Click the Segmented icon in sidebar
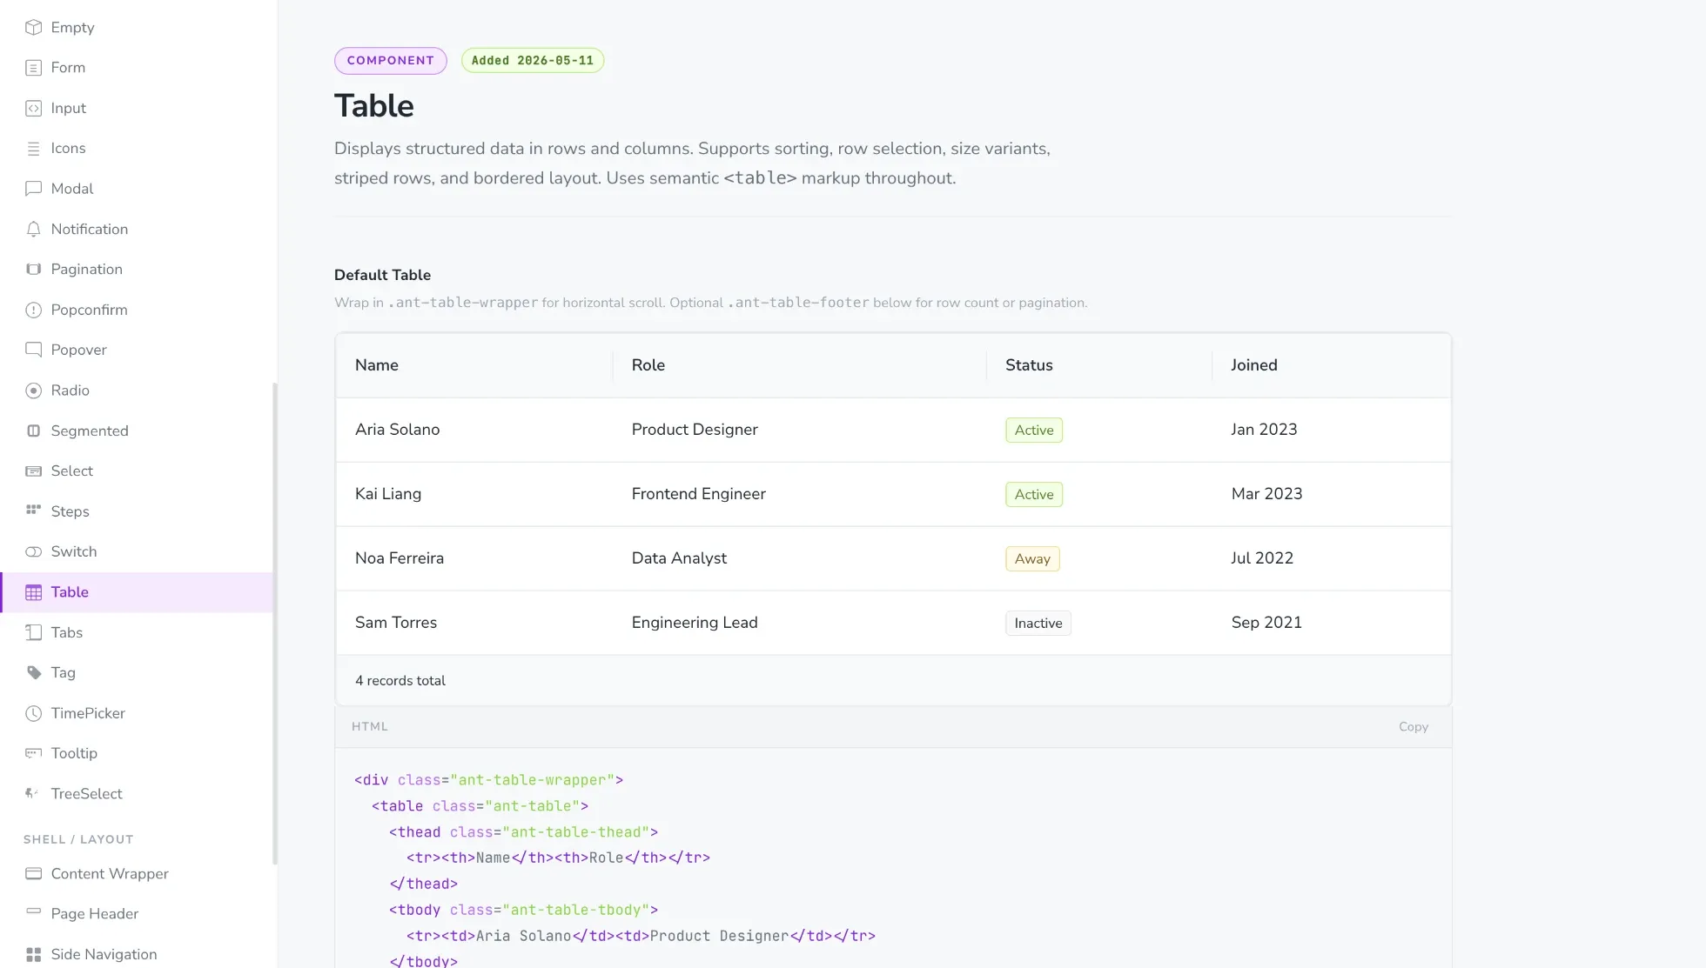1706x968 pixels. tap(33, 431)
